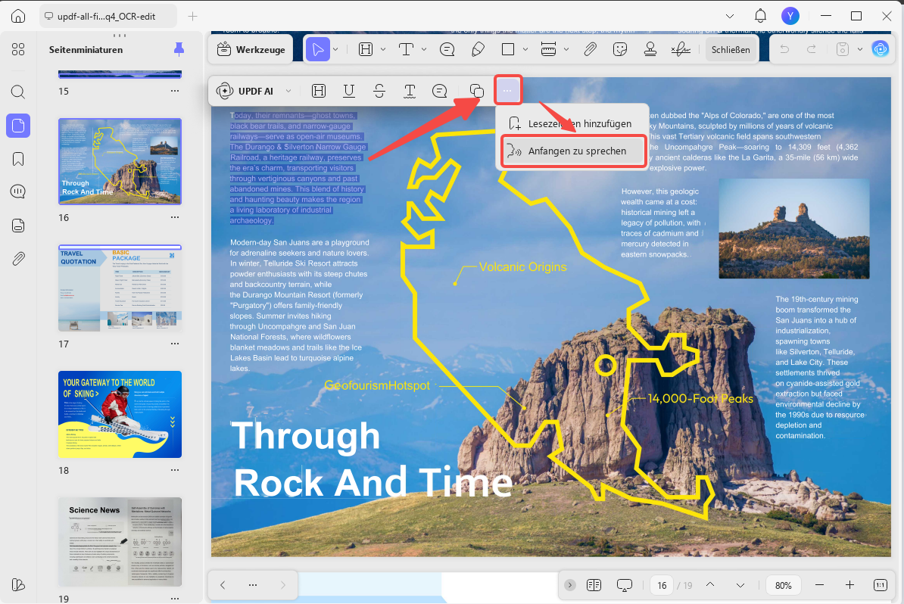Select the page thumbnails panel icon
This screenshot has width=904, height=604.
pyautogui.click(x=18, y=126)
